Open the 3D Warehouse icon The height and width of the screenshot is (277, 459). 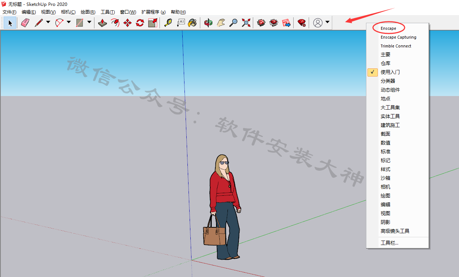coord(261,23)
